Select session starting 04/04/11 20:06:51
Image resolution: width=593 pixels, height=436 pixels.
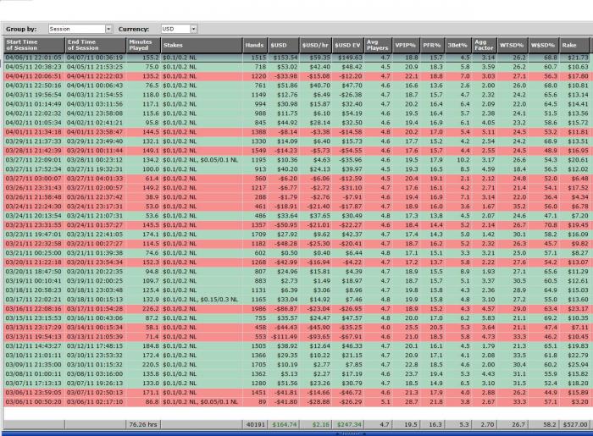[296, 76]
